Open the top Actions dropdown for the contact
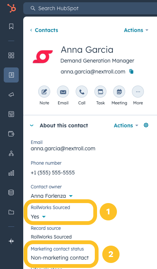Viewport: 157px width, 269px height. click(x=136, y=30)
